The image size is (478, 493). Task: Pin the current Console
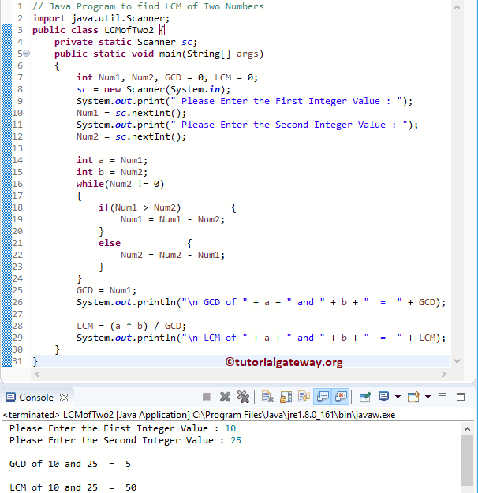[x=365, y=397]
